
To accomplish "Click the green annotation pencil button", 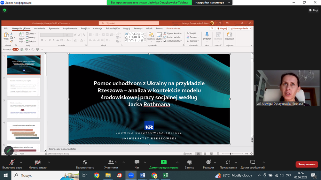I will tap(9, 151).
